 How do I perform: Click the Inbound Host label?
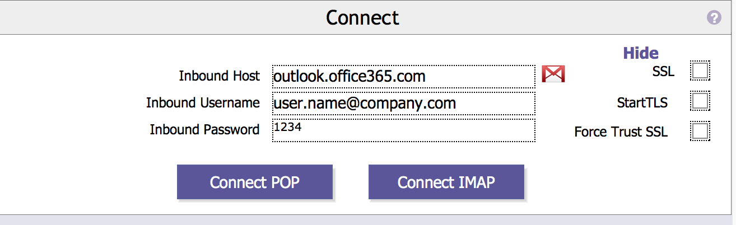[x=219, y=76]
